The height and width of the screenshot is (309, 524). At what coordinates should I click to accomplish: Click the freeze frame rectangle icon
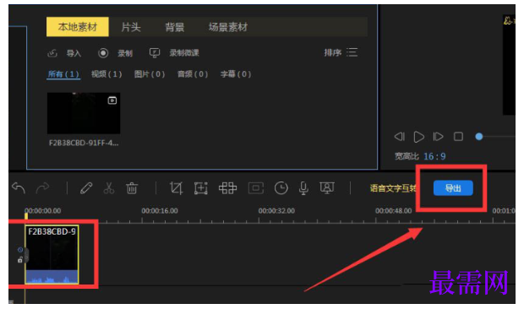click(255, 188)
